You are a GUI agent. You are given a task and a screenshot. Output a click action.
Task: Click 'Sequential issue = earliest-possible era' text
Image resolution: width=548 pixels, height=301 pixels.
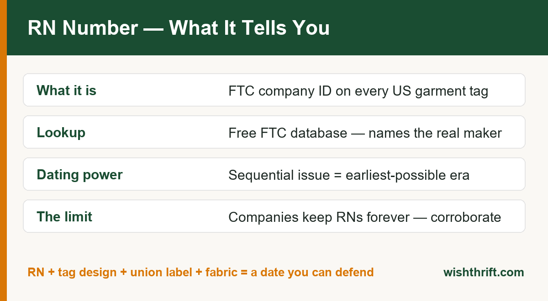(x=349, y=175)
